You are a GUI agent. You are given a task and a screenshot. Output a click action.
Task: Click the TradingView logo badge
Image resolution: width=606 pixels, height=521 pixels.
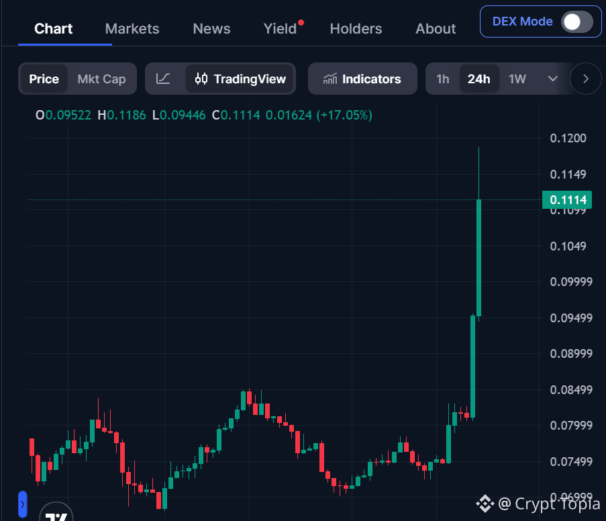point(56,512)
